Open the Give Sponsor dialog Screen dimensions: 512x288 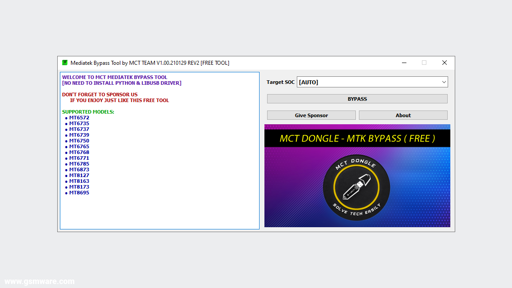(311, 115)
